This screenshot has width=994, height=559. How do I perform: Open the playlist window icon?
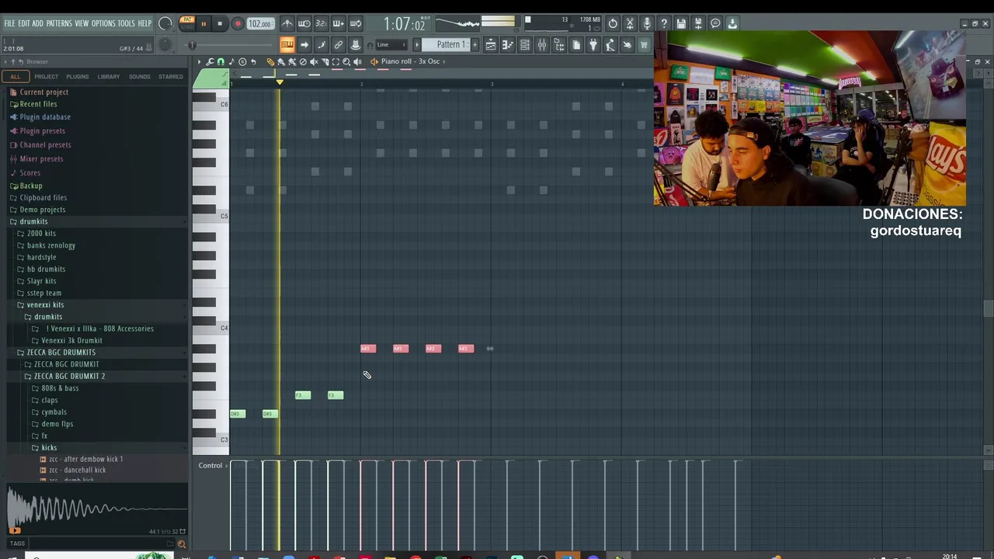click(491, 44)
